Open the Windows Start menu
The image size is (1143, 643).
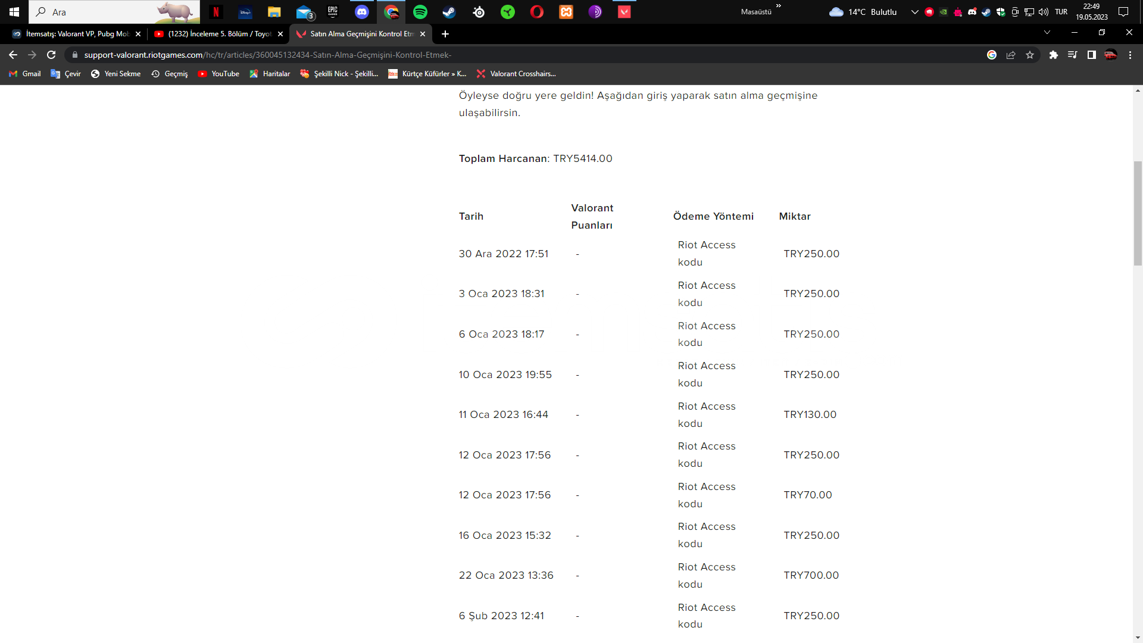14,12
